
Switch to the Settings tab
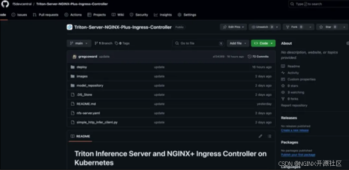[x=187, y=15]
